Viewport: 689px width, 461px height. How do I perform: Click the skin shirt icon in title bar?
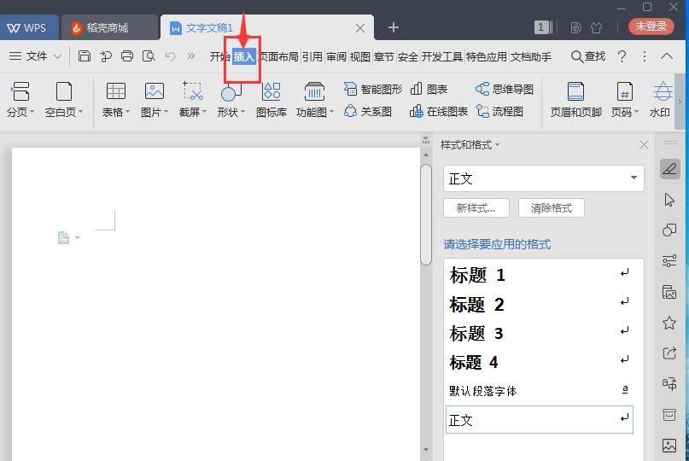[596, 27]
